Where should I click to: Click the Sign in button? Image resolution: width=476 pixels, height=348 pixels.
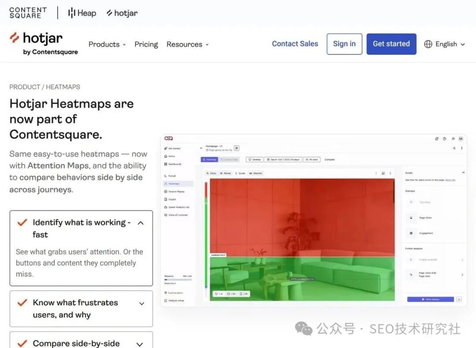click(344, 44)
